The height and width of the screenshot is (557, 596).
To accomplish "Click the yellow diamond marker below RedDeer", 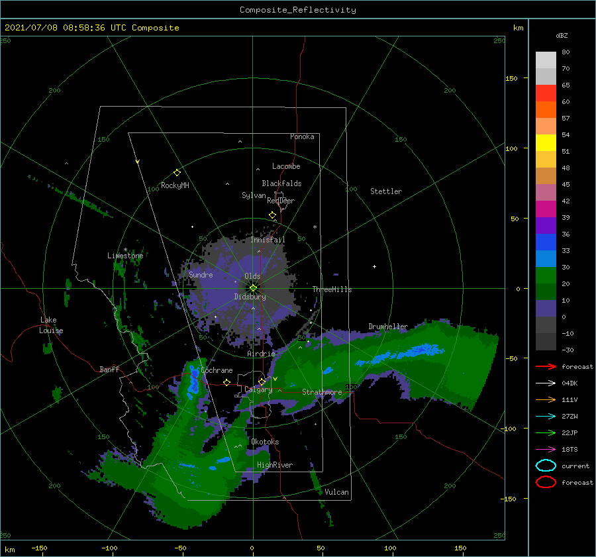I will click(273, 215).
